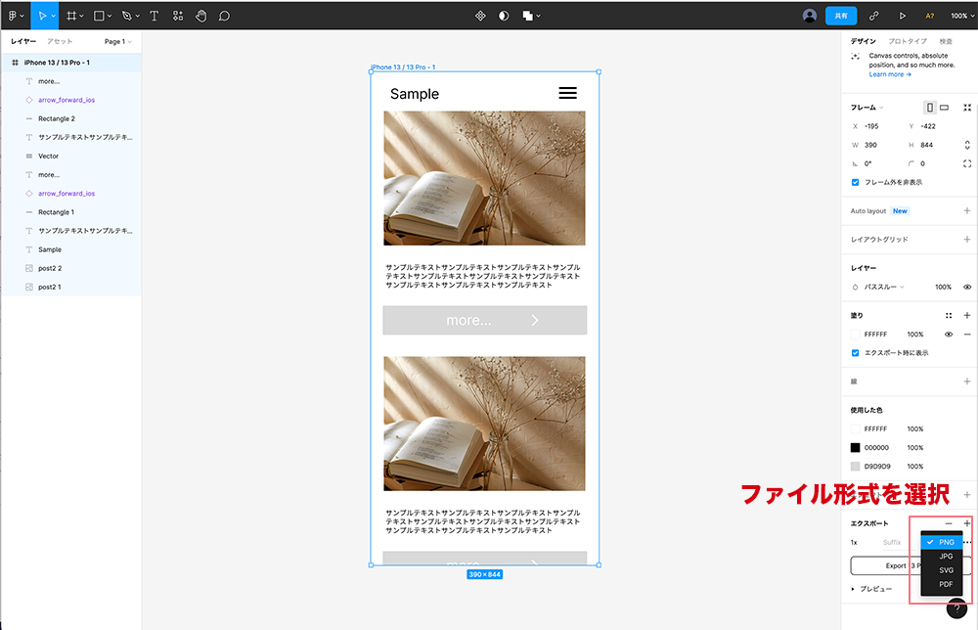978x630 pixels.
Task: Toggle the エクスポート時に表示 checkbox
Action: pyautogui.click(x=856, y=352)
